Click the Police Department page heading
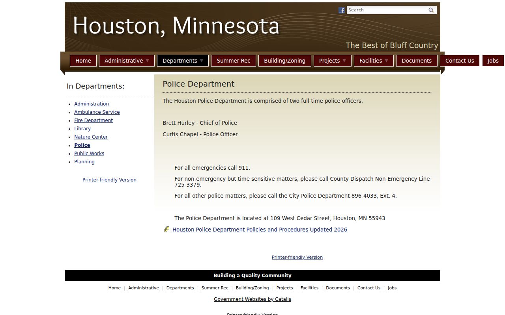This screenshot has height=315, width=505. 198,84
